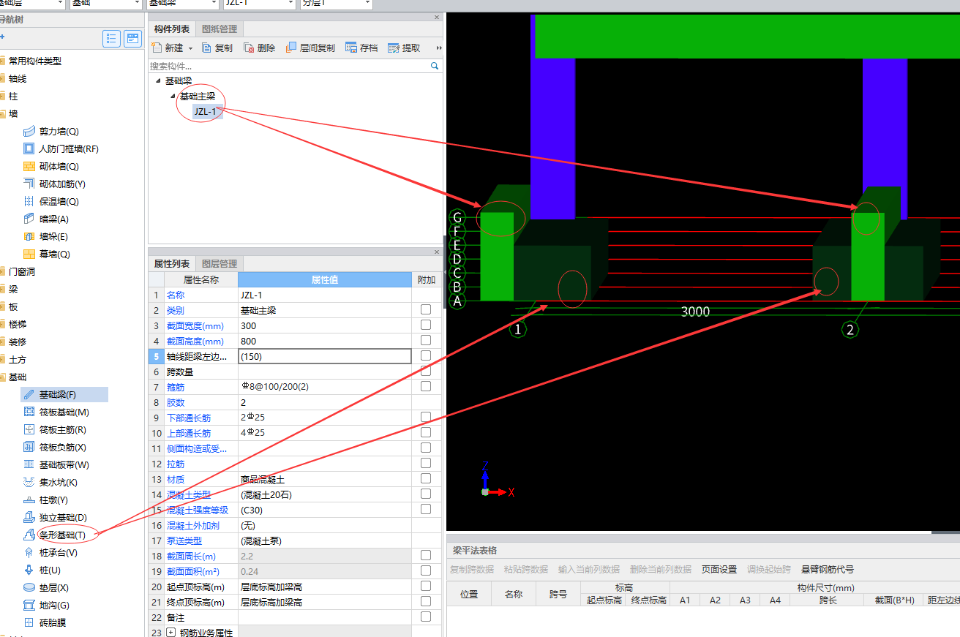960x637 pixels.
Task: Switch to 构件列表 tab
Action: tap(172, 29)
